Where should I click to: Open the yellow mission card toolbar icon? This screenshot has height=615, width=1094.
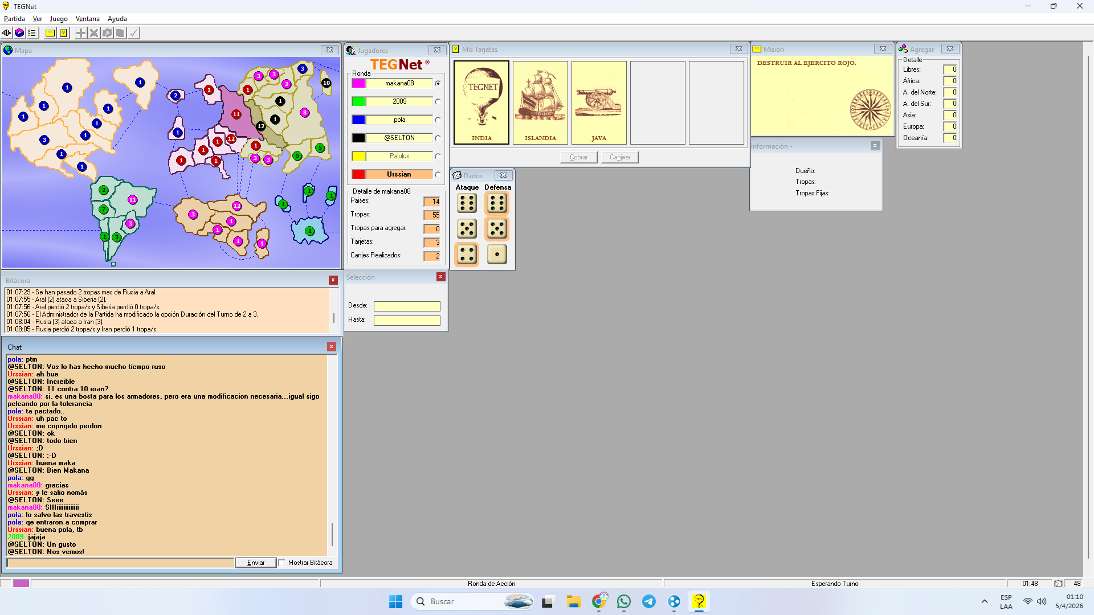(x=50, y=33)
